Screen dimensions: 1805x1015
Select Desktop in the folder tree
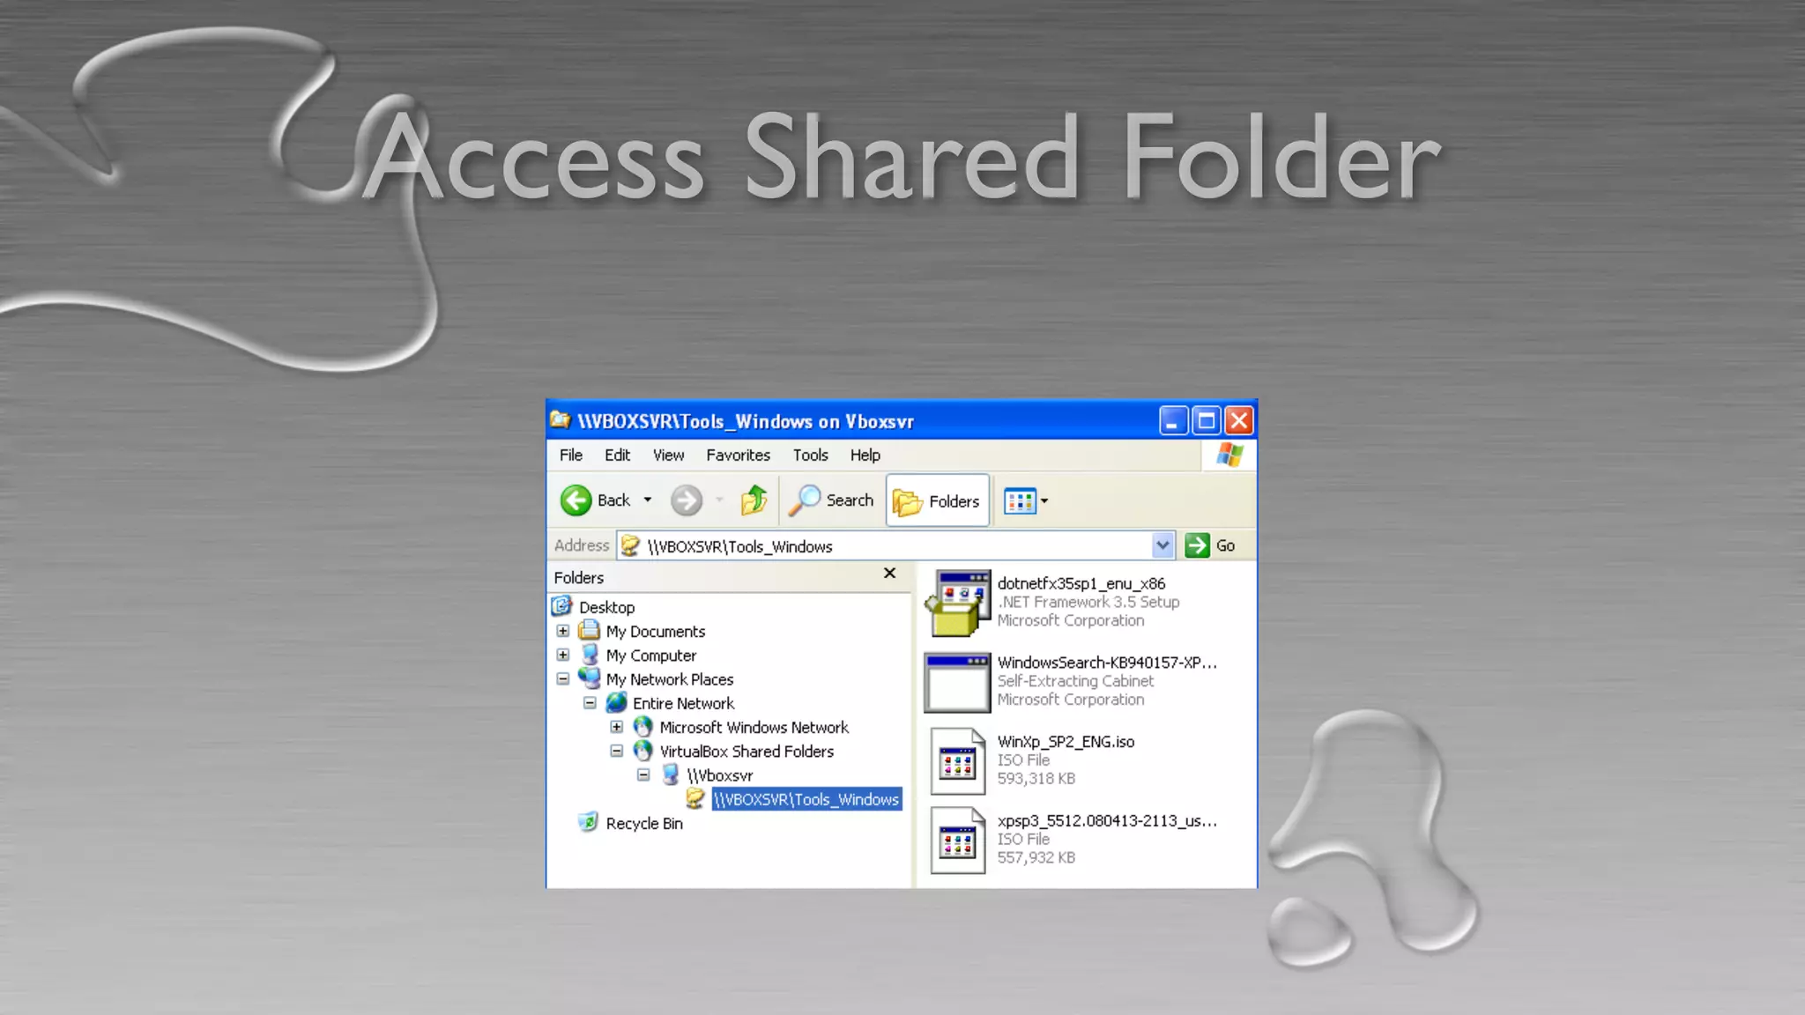click(606, 607)
